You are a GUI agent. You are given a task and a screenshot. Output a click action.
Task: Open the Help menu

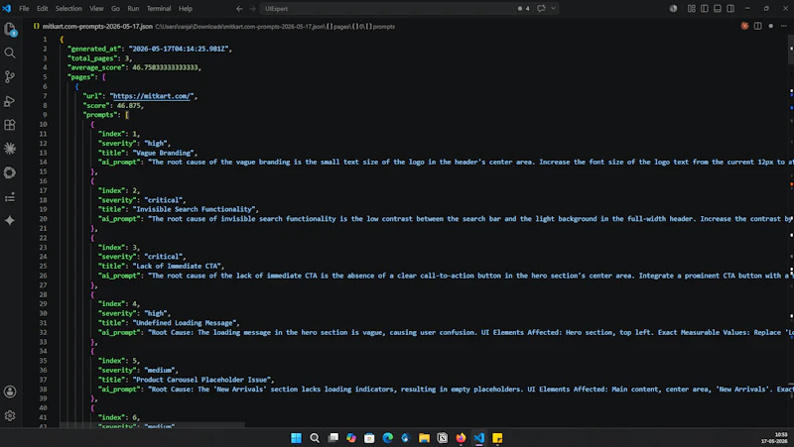(x=186, y=9)
